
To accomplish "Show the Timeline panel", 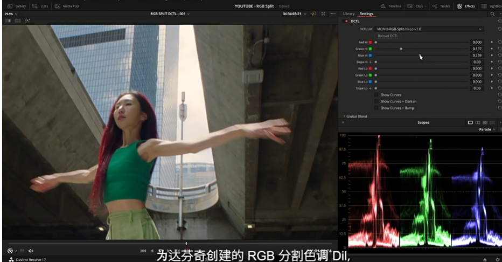I will 391,6.
